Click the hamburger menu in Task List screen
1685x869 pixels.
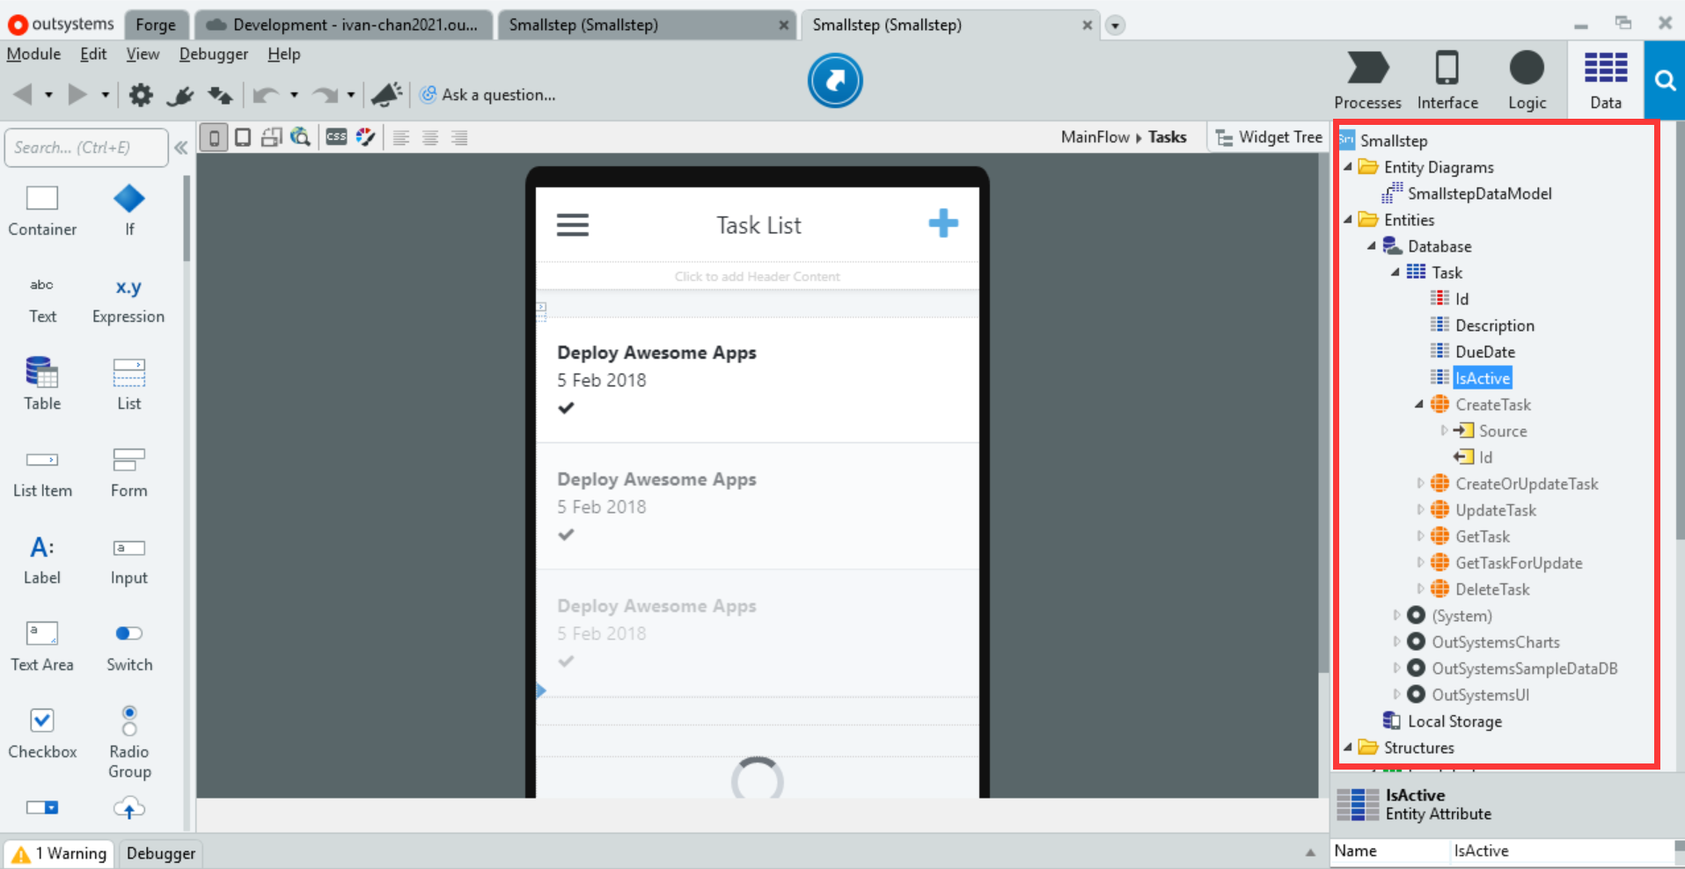[x=573, y=225]
